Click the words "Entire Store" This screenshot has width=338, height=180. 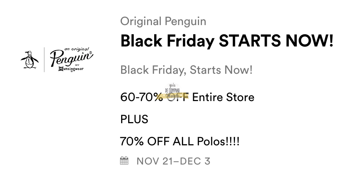tap(223, 97)
